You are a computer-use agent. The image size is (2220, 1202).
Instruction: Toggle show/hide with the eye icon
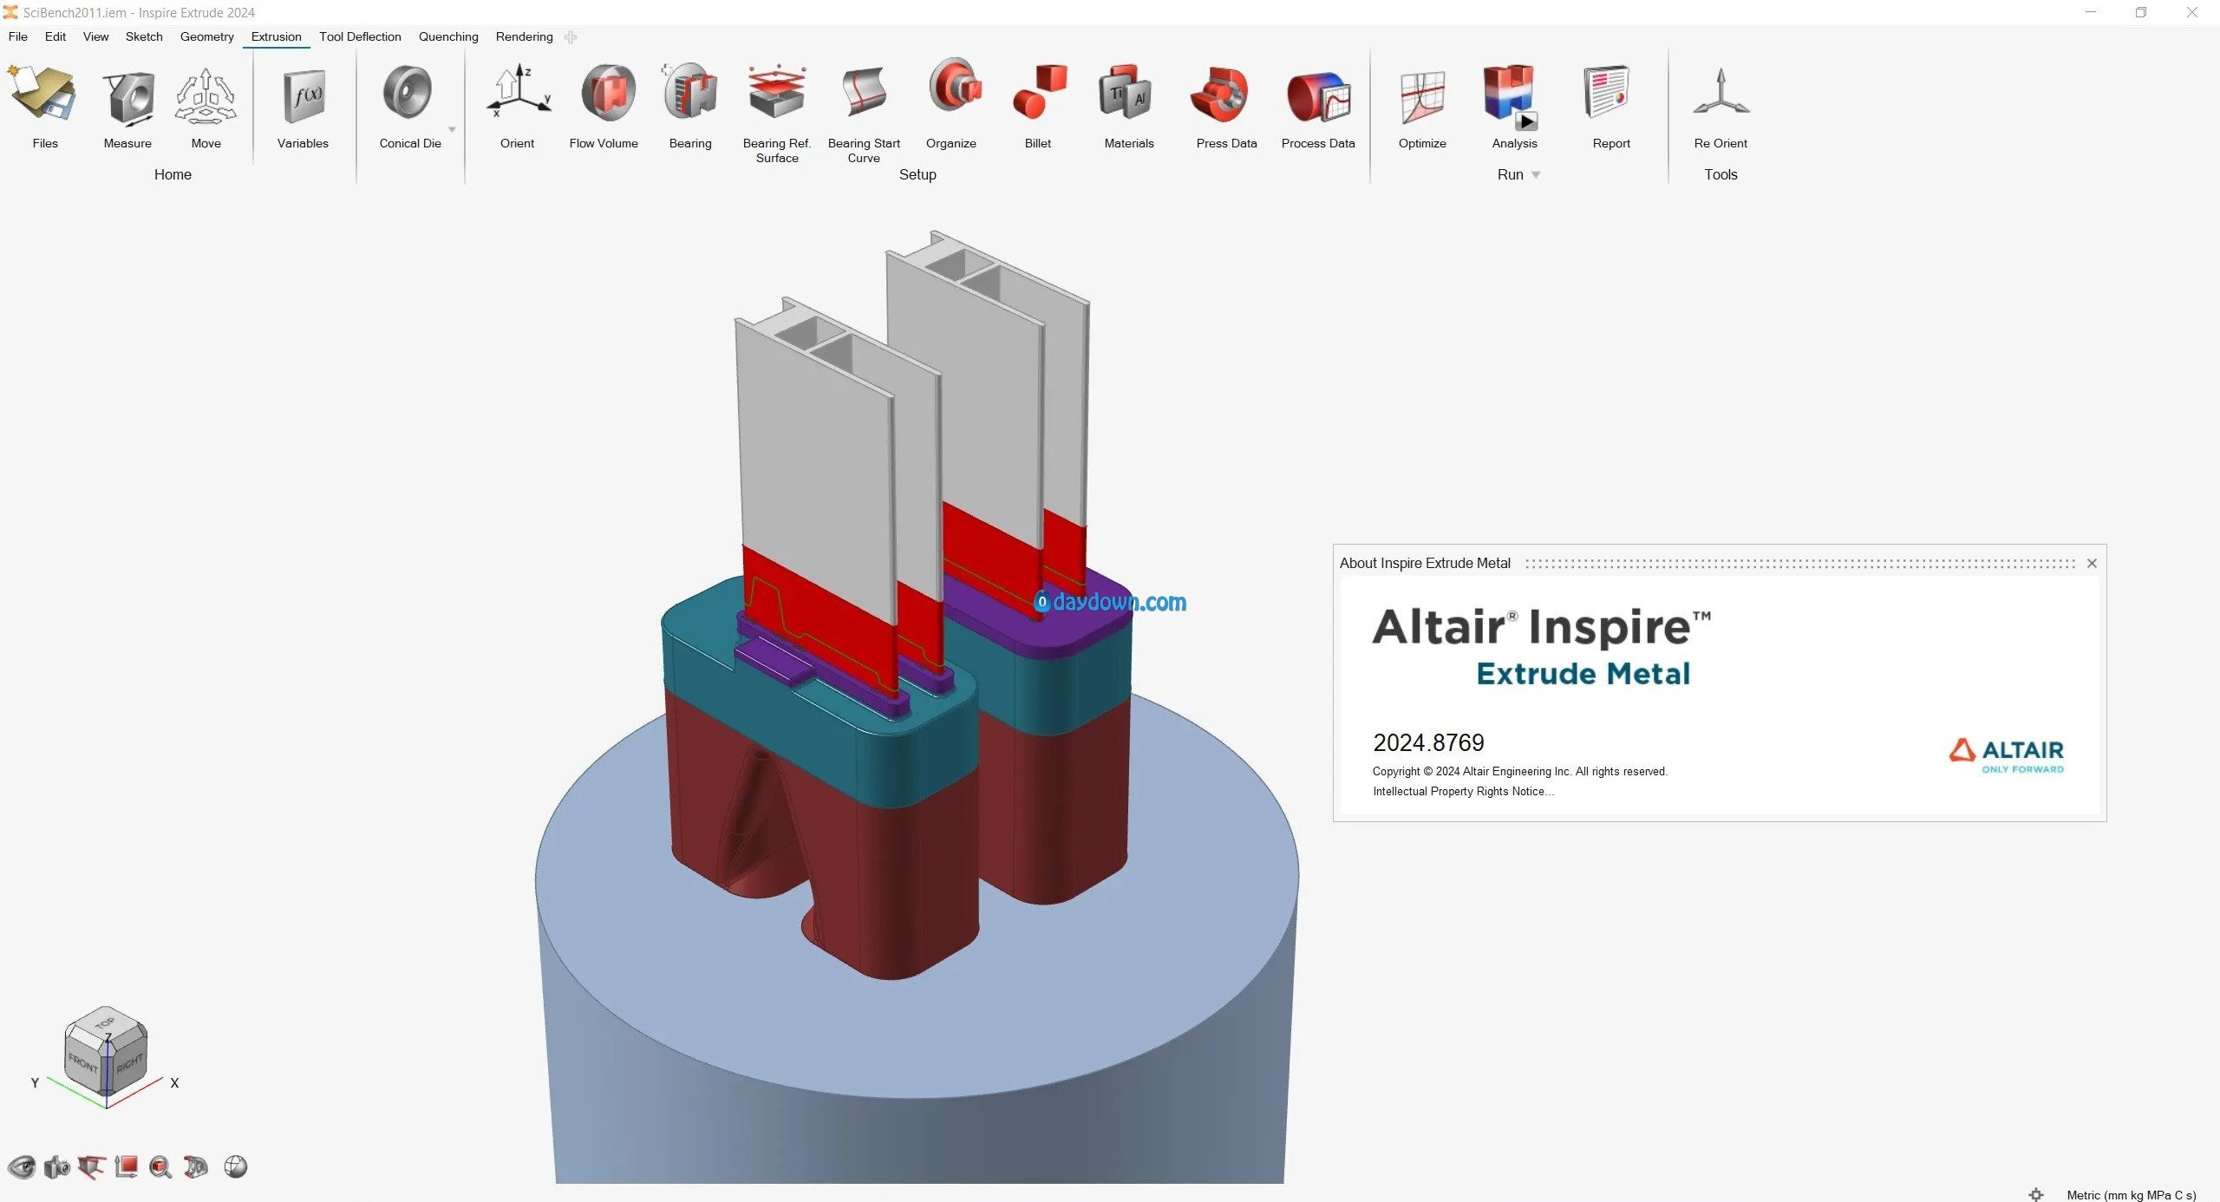[22, 1167]
